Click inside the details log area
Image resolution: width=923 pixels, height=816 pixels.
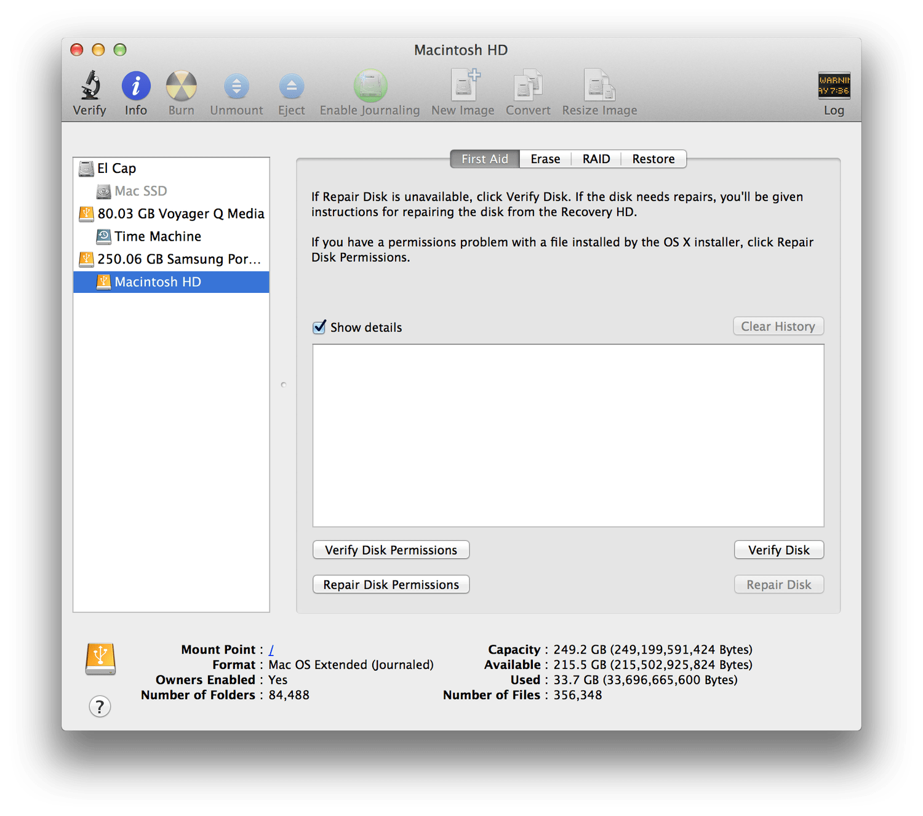(568, 436)
